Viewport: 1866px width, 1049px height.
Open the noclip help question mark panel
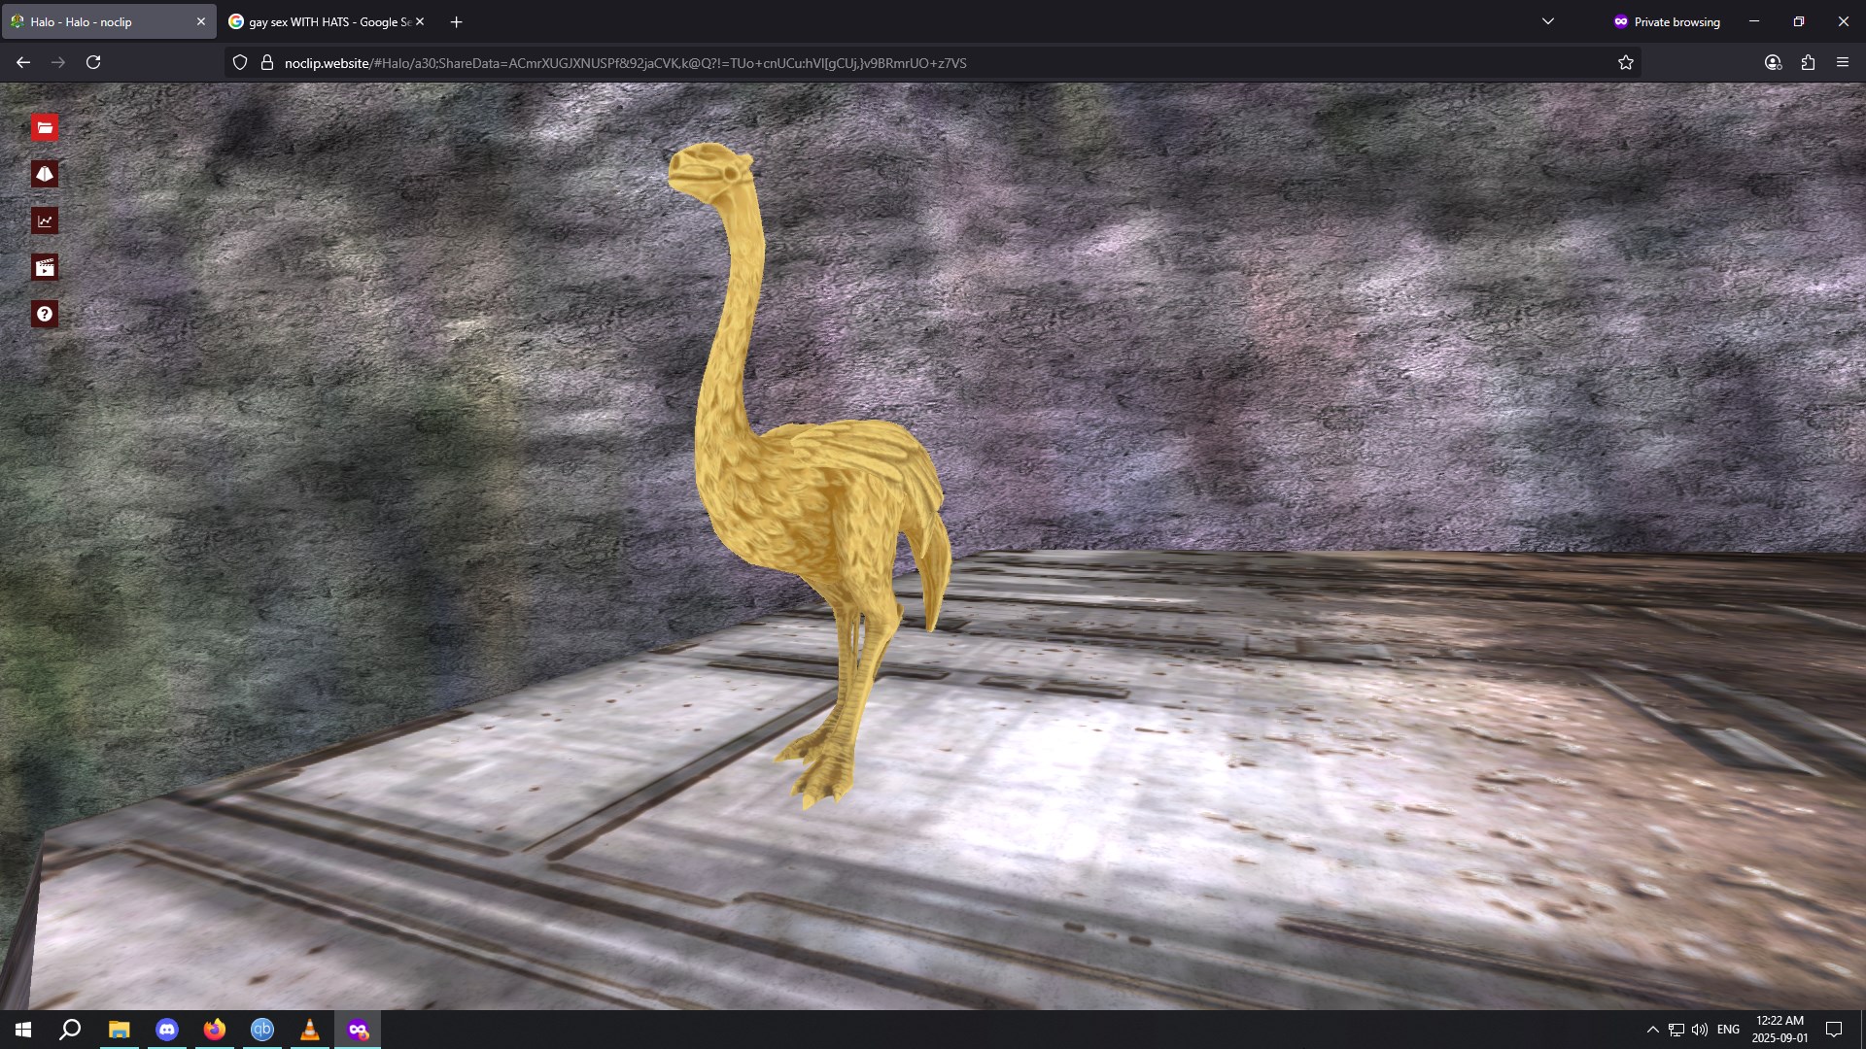click(x=45, y=314)
